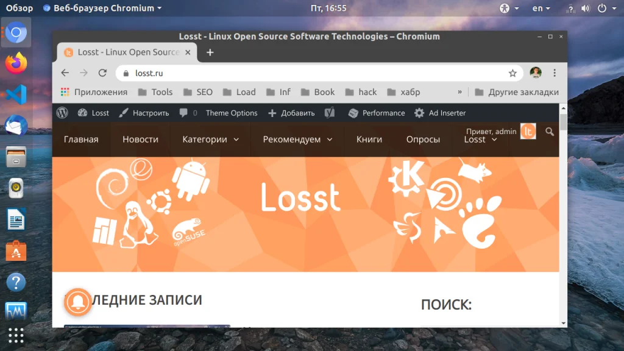View site security lock info
The image size is (624, 351).
126,73
